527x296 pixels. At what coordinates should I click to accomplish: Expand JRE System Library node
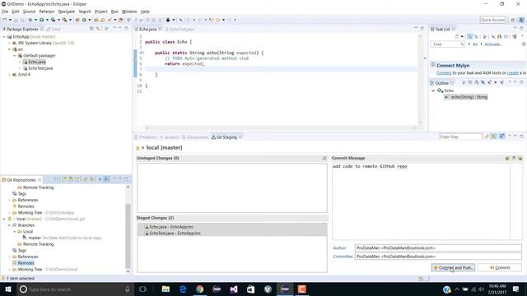point(9,43)
